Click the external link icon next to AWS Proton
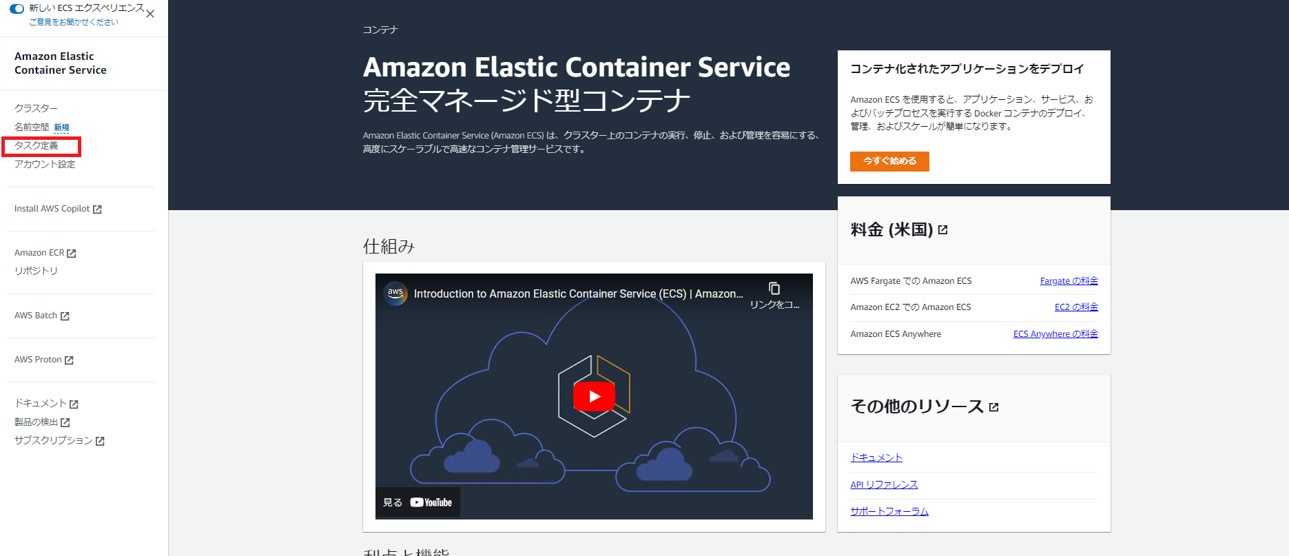The image size is (1289, 556). point(69,360)
